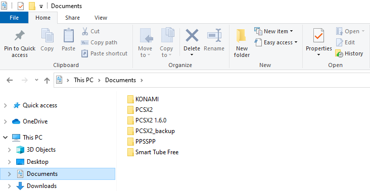Image resolution: width=370 pixels, height=191 pixels.
Task: Select Quick access in navigation pane
Action: (35, 105)
